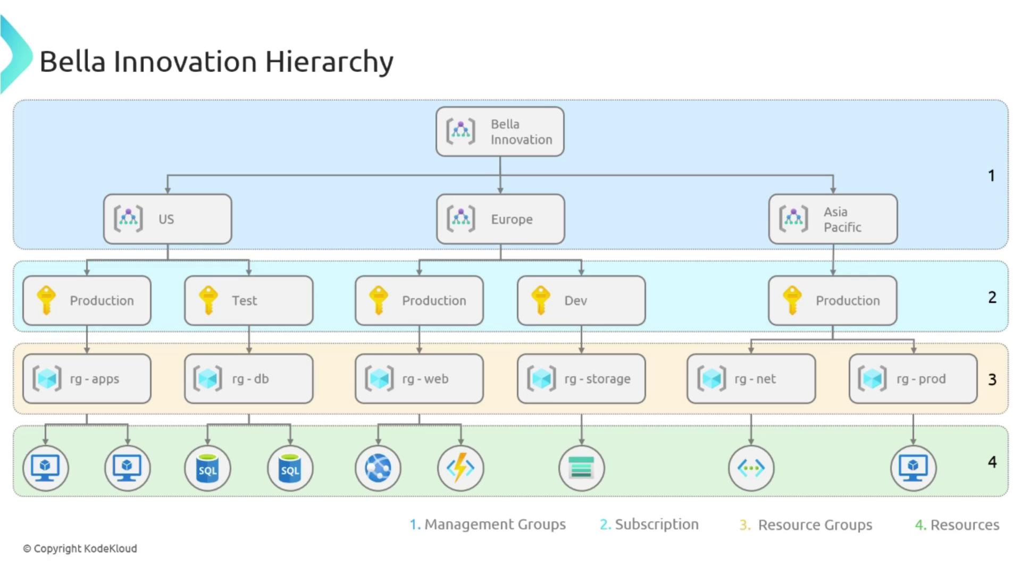
Task: Select the storage account resource icon
Action: (582, 468)
